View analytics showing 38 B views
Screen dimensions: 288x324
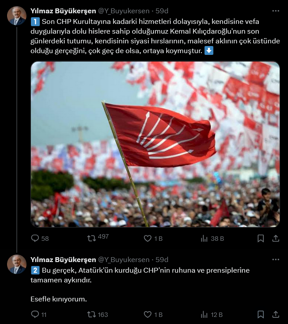click(212, 239)
